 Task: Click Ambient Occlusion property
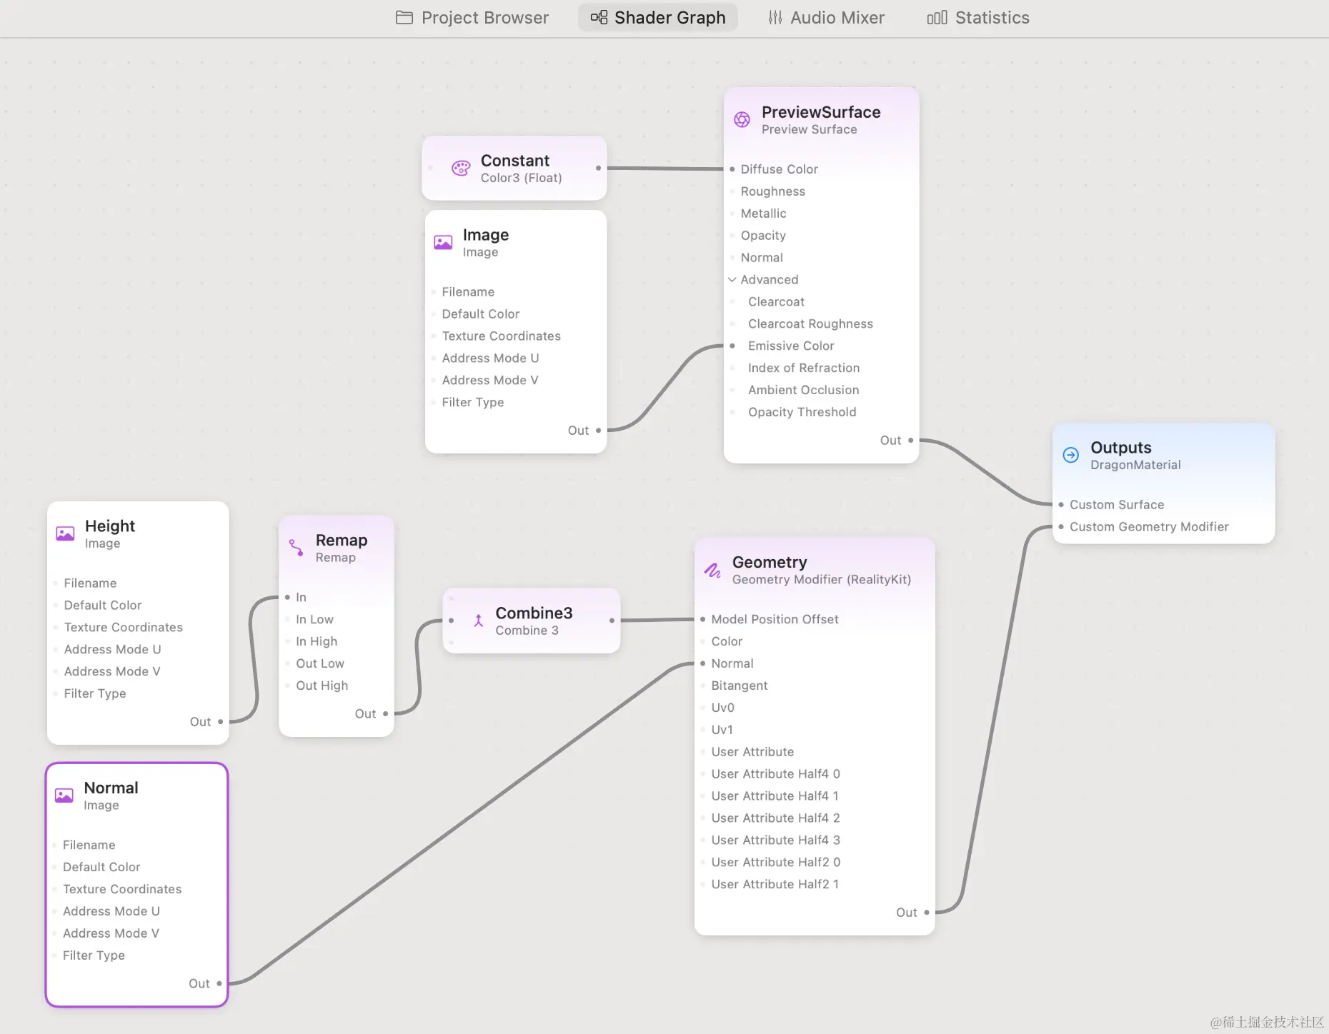point(803,390)
